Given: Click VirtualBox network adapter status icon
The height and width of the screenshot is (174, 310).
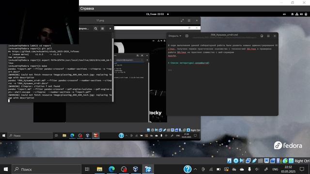Looking at the screenshot, I should pyautogui.click(x=248, y=161).
